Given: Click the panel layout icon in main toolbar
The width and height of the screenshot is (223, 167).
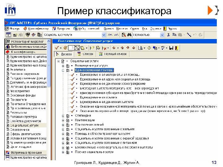Looking at the screenshot, I should (8, 35).
